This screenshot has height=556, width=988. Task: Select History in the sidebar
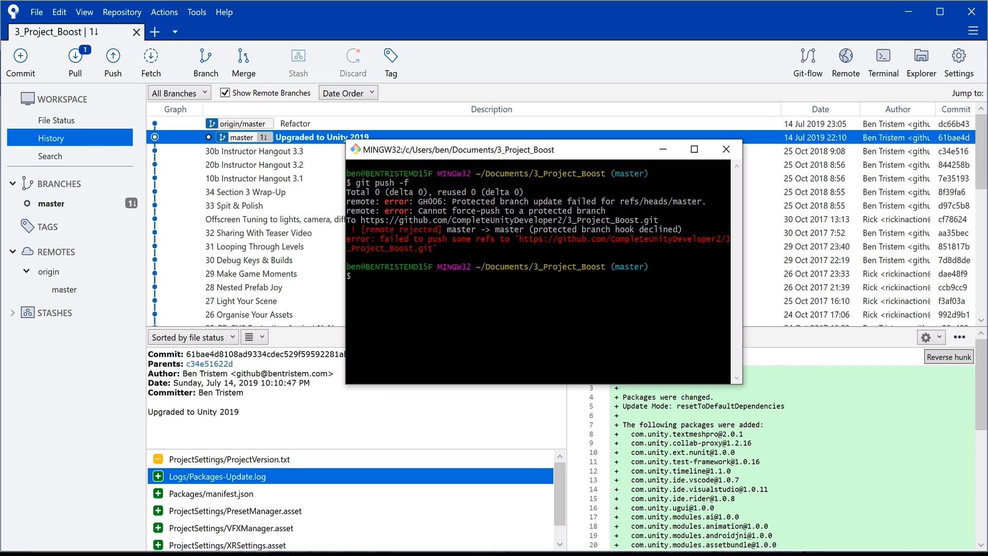(70, 137)
